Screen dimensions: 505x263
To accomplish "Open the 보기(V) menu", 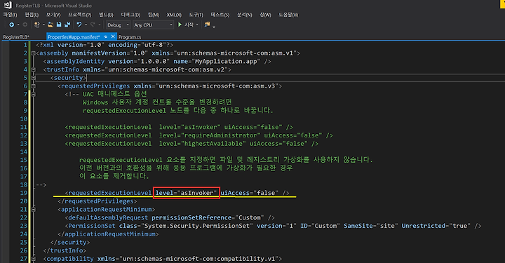I will [53, 15].
